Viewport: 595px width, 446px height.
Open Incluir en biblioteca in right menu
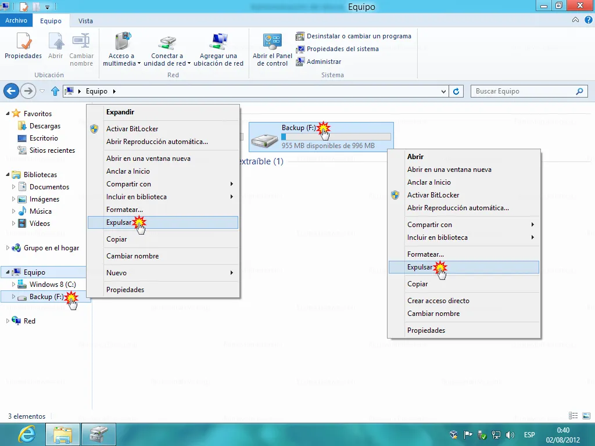464,238
